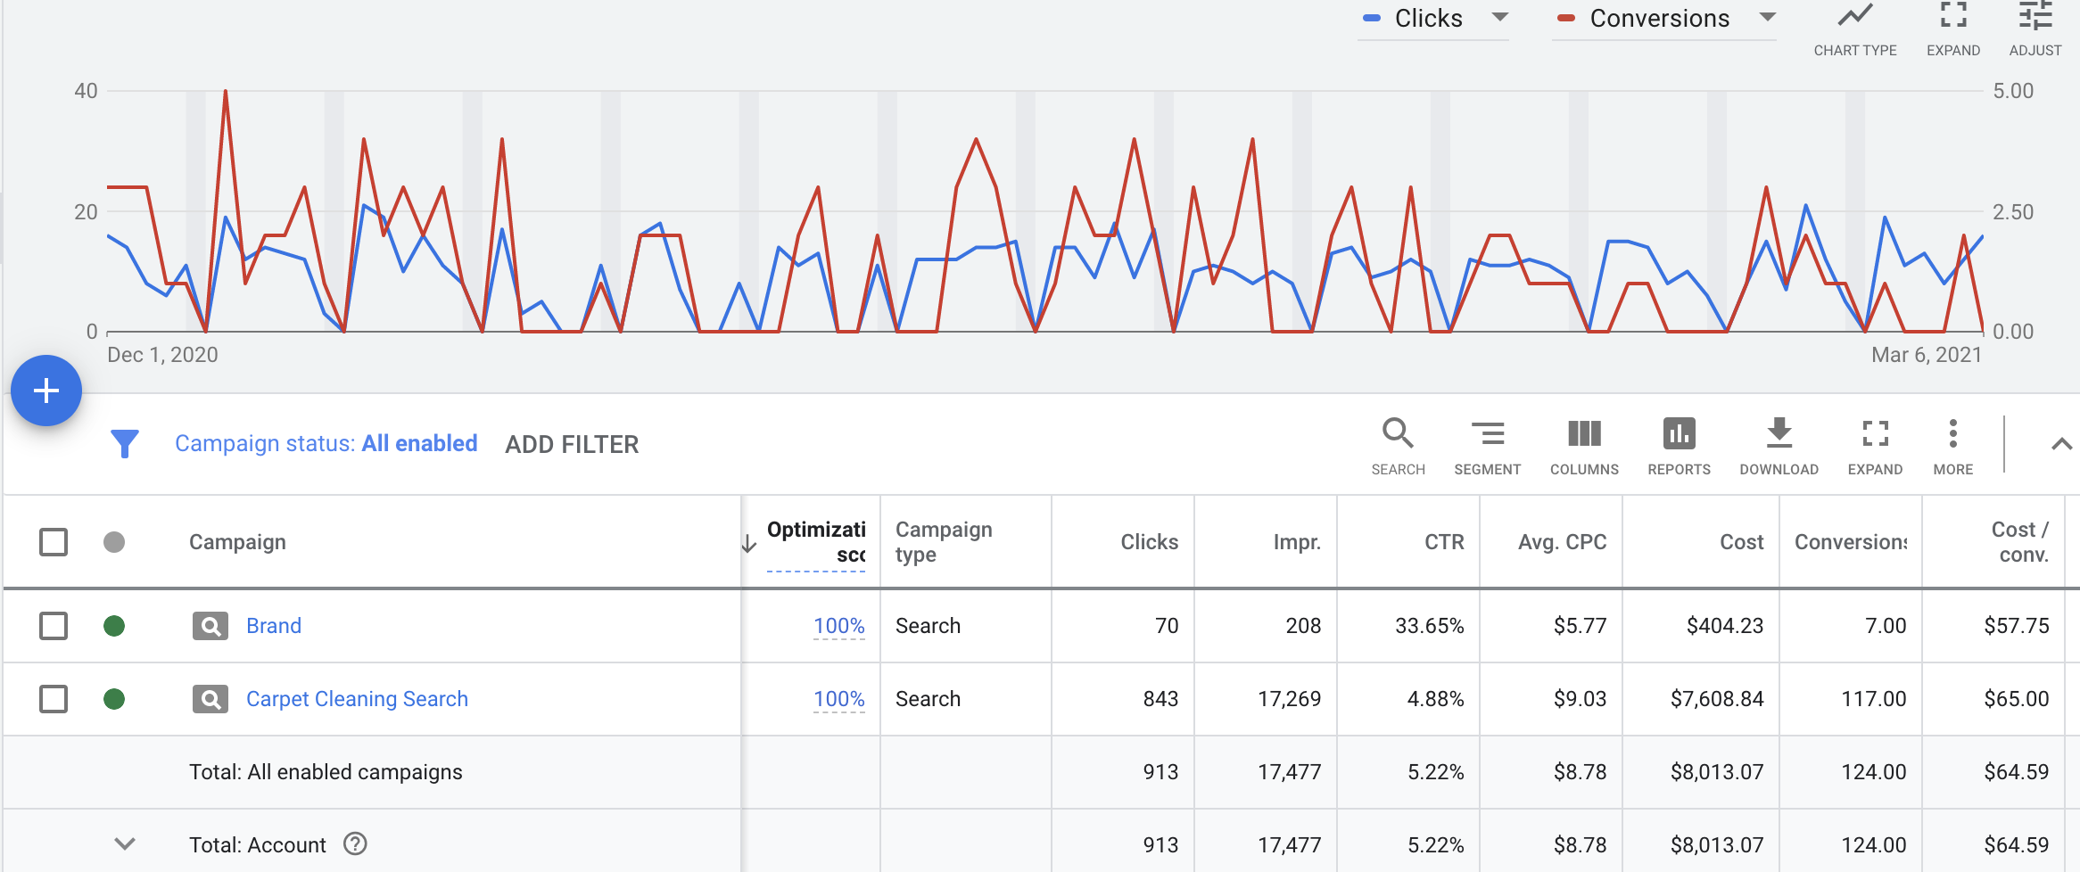
Task: Modify table Columns icon
Action: click(1584, 435)
